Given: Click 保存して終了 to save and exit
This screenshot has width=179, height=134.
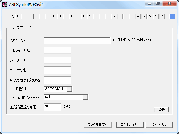Looking at the screenshot, I should click(x=130, y=125).
